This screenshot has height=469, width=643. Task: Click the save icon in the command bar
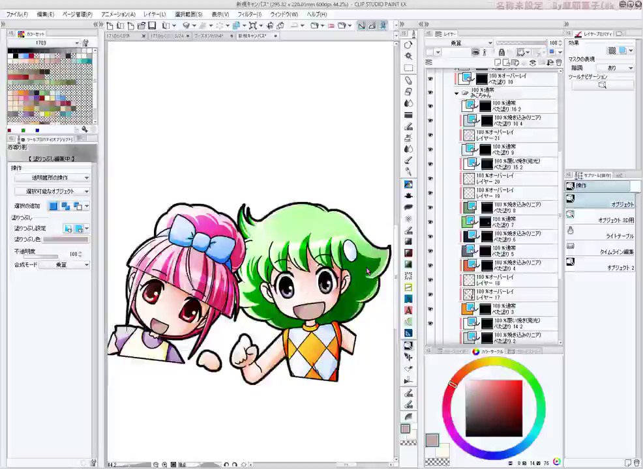152,26
